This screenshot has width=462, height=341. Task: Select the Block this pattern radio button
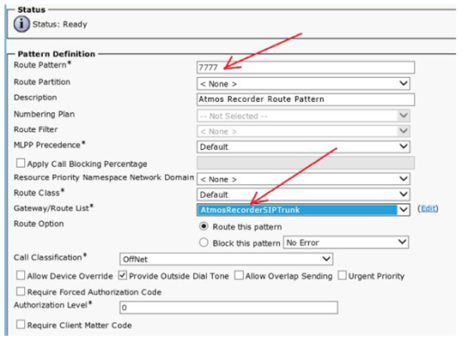[204, 242]
